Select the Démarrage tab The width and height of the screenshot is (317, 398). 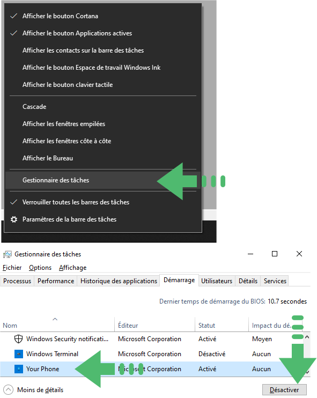pos(179,280)
